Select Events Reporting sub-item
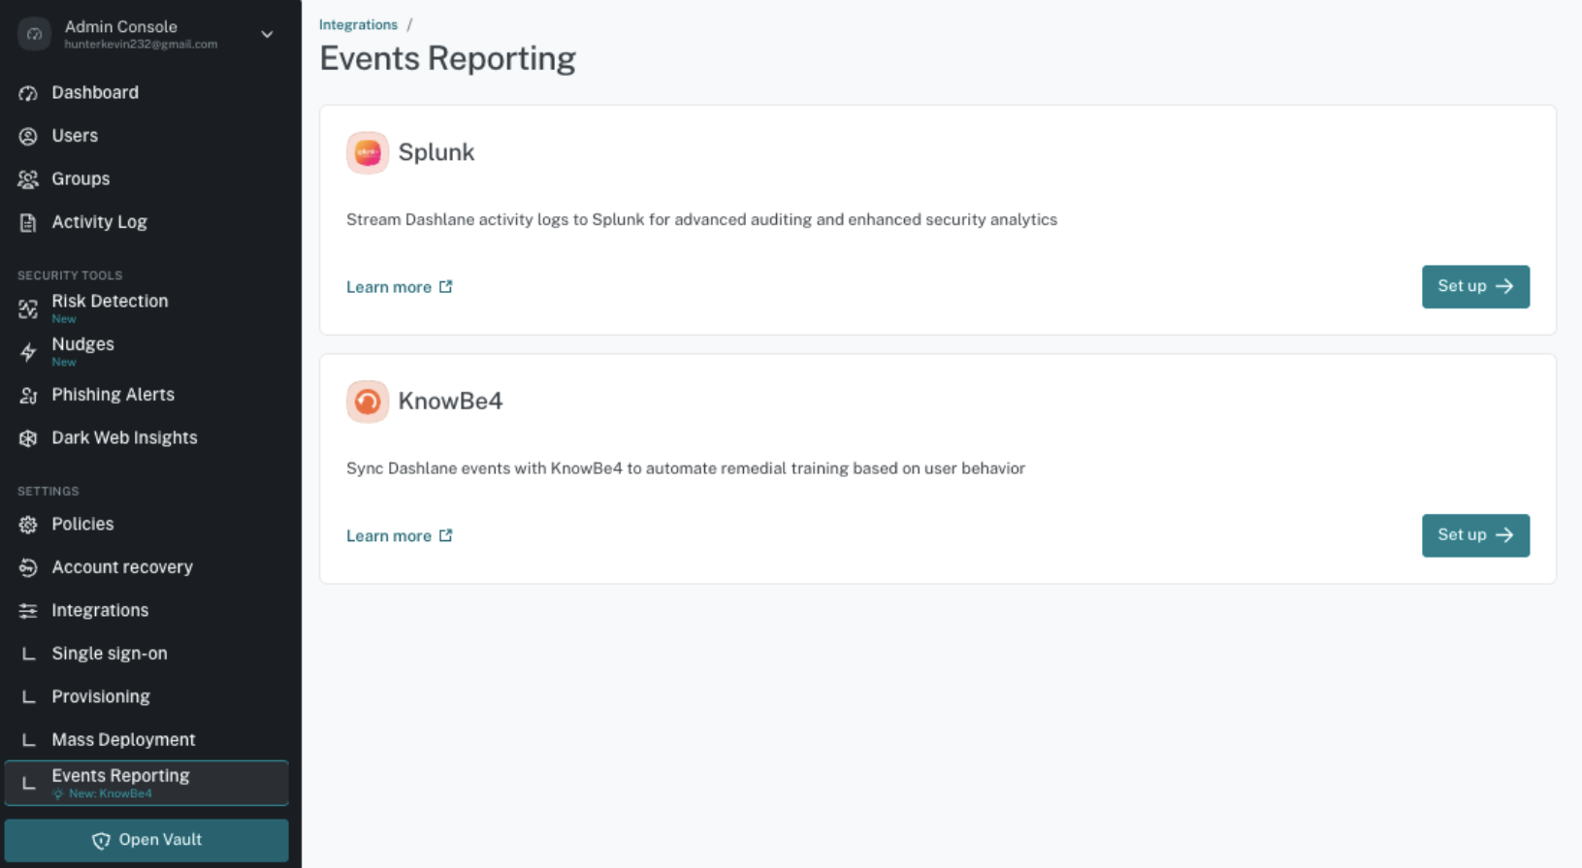The width and height of the screenshot is (1582, 868). [x=146, y=783]
